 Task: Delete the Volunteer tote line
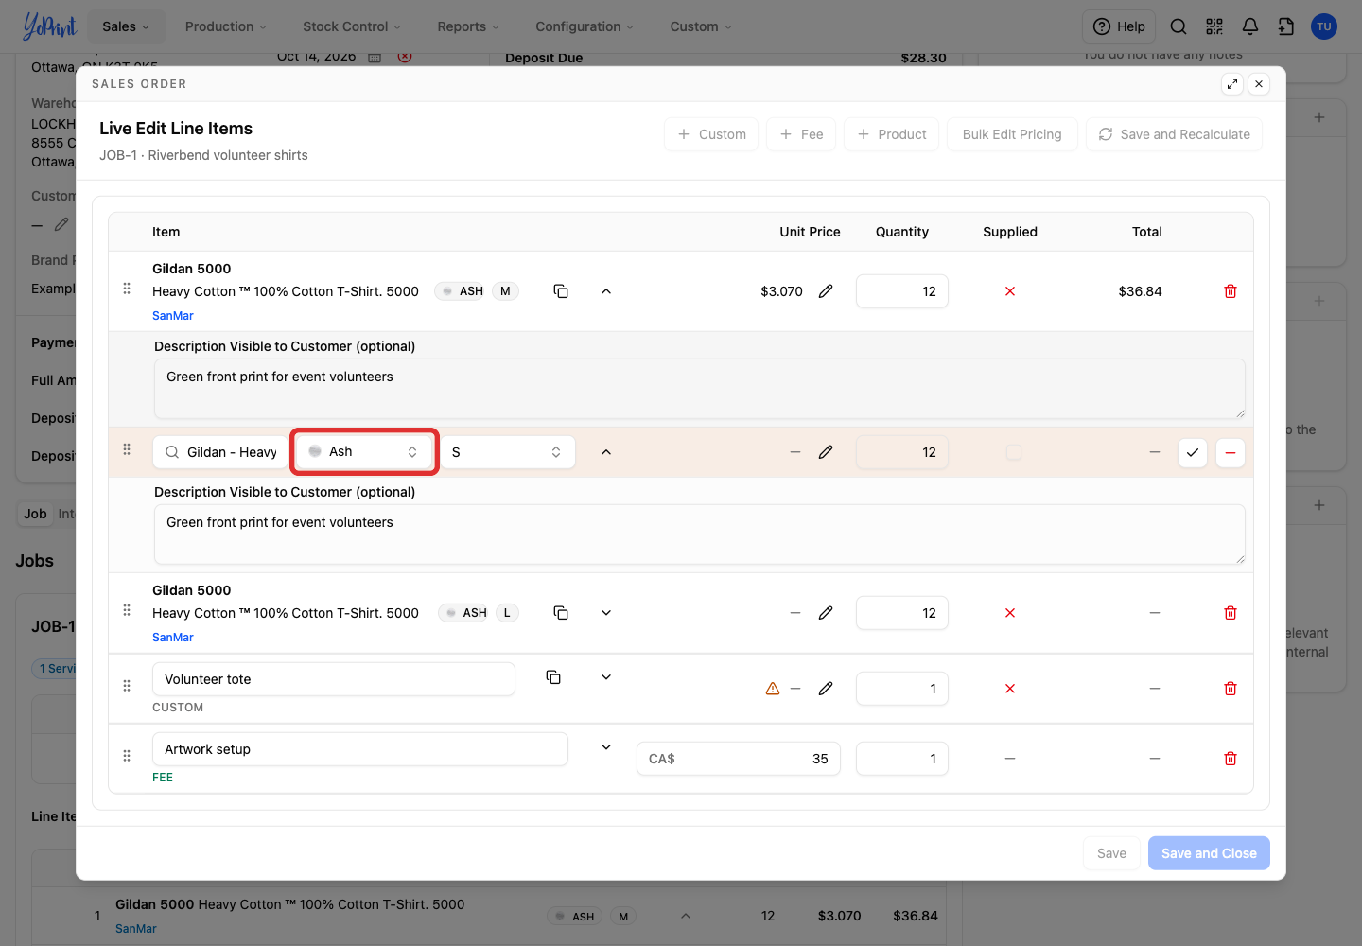click(1231, 689)
